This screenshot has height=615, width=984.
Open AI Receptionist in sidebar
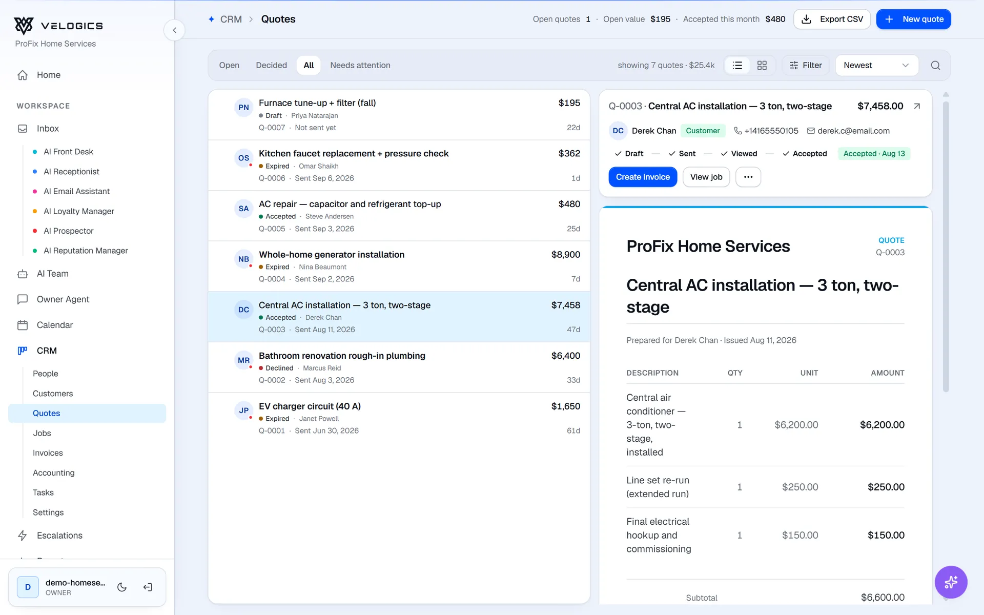click(71, 172)
